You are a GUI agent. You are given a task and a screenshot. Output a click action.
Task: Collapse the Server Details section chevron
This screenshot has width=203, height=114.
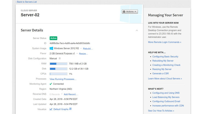[x=137, y=30]
